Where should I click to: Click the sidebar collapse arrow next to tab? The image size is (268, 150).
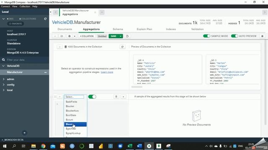point(51,12)
